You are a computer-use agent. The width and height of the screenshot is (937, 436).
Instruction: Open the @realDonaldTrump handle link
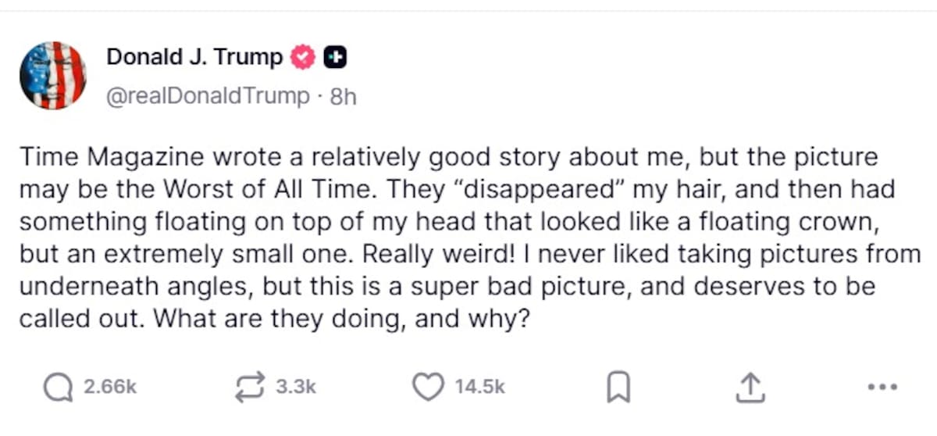(208, 97)
